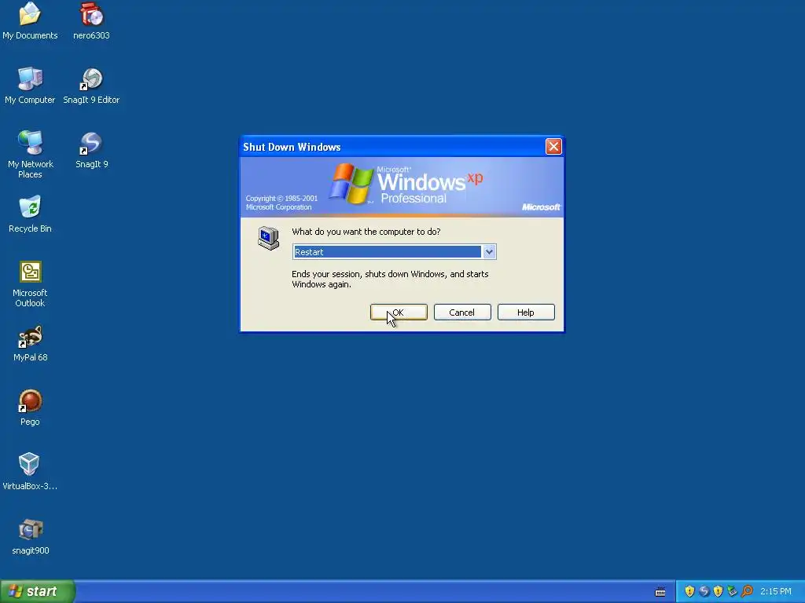Select the Microsoft Outlook desktop icon
The width and height of the screenshot is (805, 603).
point(30,283)
